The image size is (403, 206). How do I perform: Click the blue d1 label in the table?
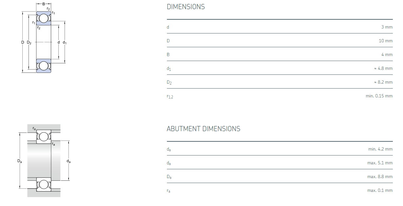coord(169,69)
